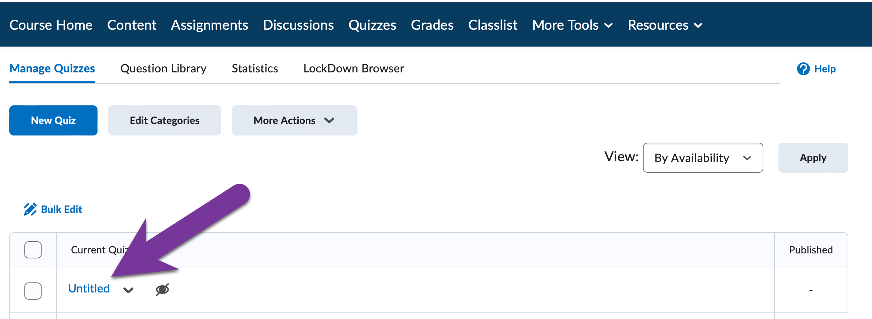Open the By Availability view dropdown
The width and height of the screenshot is (872, 319).
[x=702, y=158]
